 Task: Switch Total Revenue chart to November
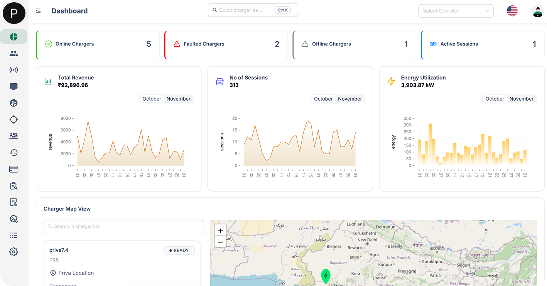pyautogui.click(x=179, y=99)
